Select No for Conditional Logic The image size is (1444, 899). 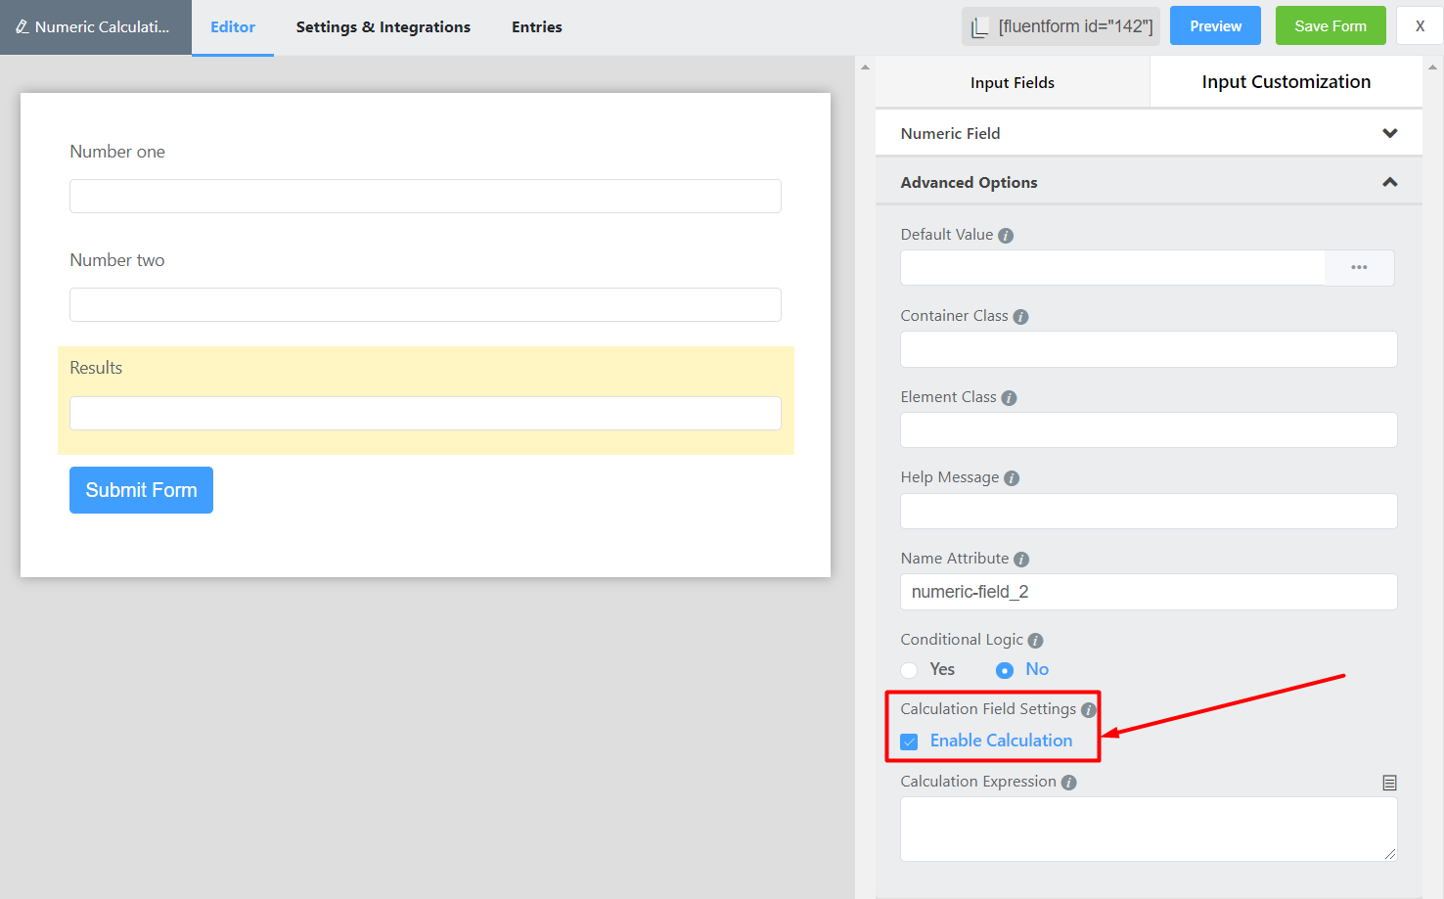1005,670
